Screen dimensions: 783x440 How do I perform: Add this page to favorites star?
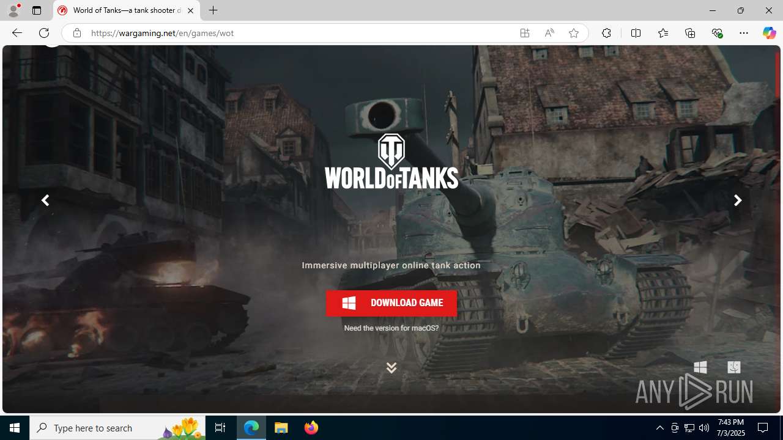coord(574,33)
